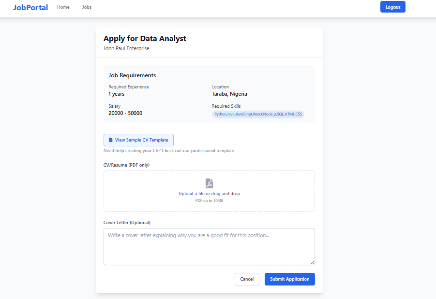Submit the application

click(289, 279)
